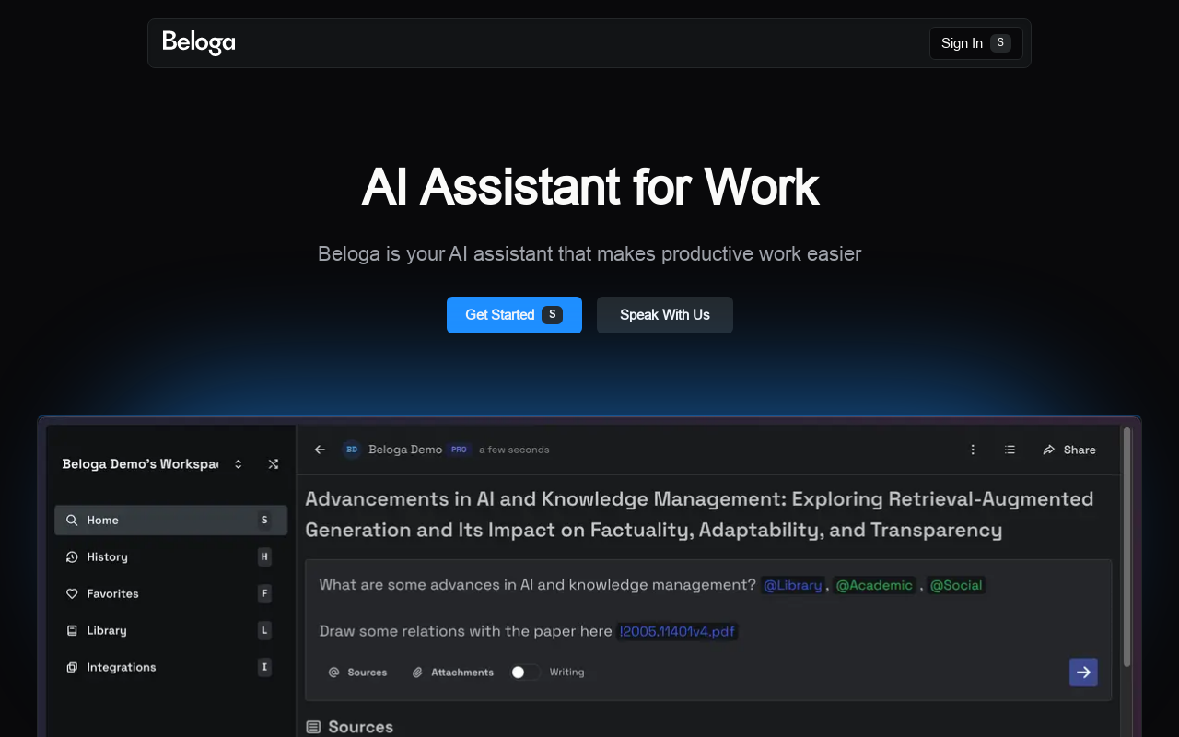Click the Share button
This screenshot has height=737, width=1179.
[x=1069, y=450]
